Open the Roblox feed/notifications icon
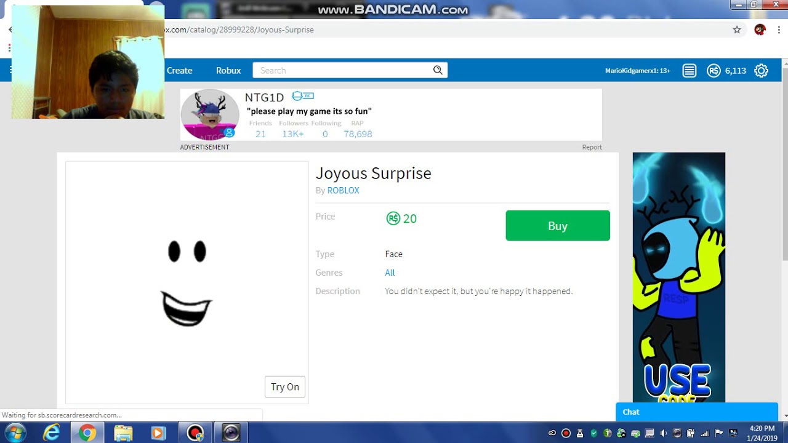The image size is (788, 443). click(689, 71)
